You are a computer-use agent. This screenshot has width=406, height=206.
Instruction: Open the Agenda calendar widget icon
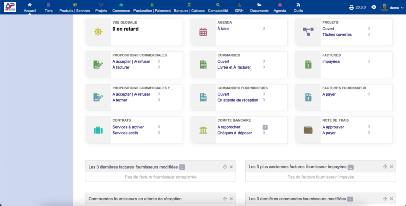(x=203, y=32)
